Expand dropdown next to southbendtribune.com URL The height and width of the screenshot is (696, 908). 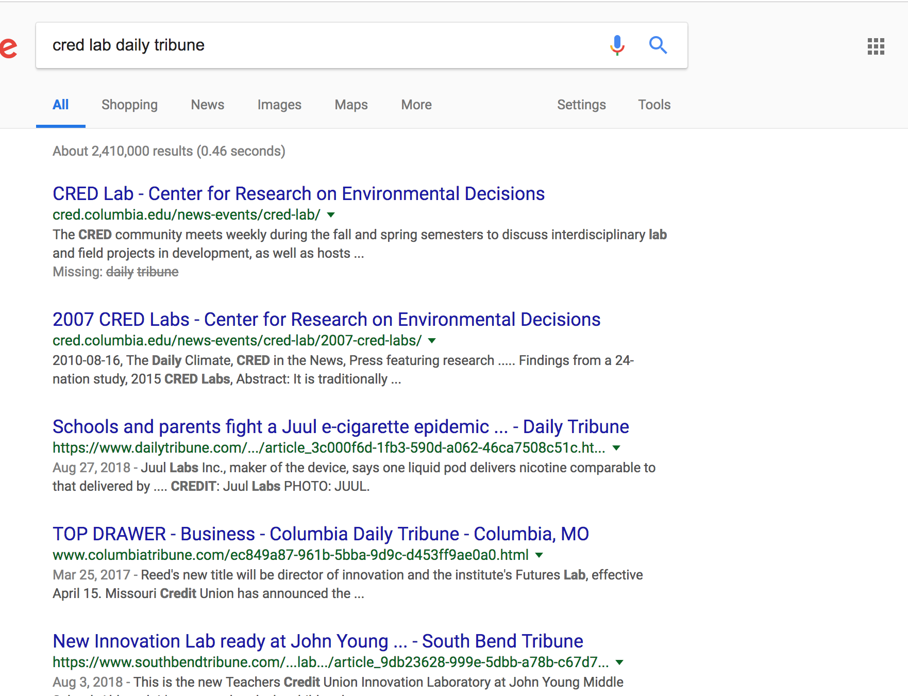click(620, 662)
